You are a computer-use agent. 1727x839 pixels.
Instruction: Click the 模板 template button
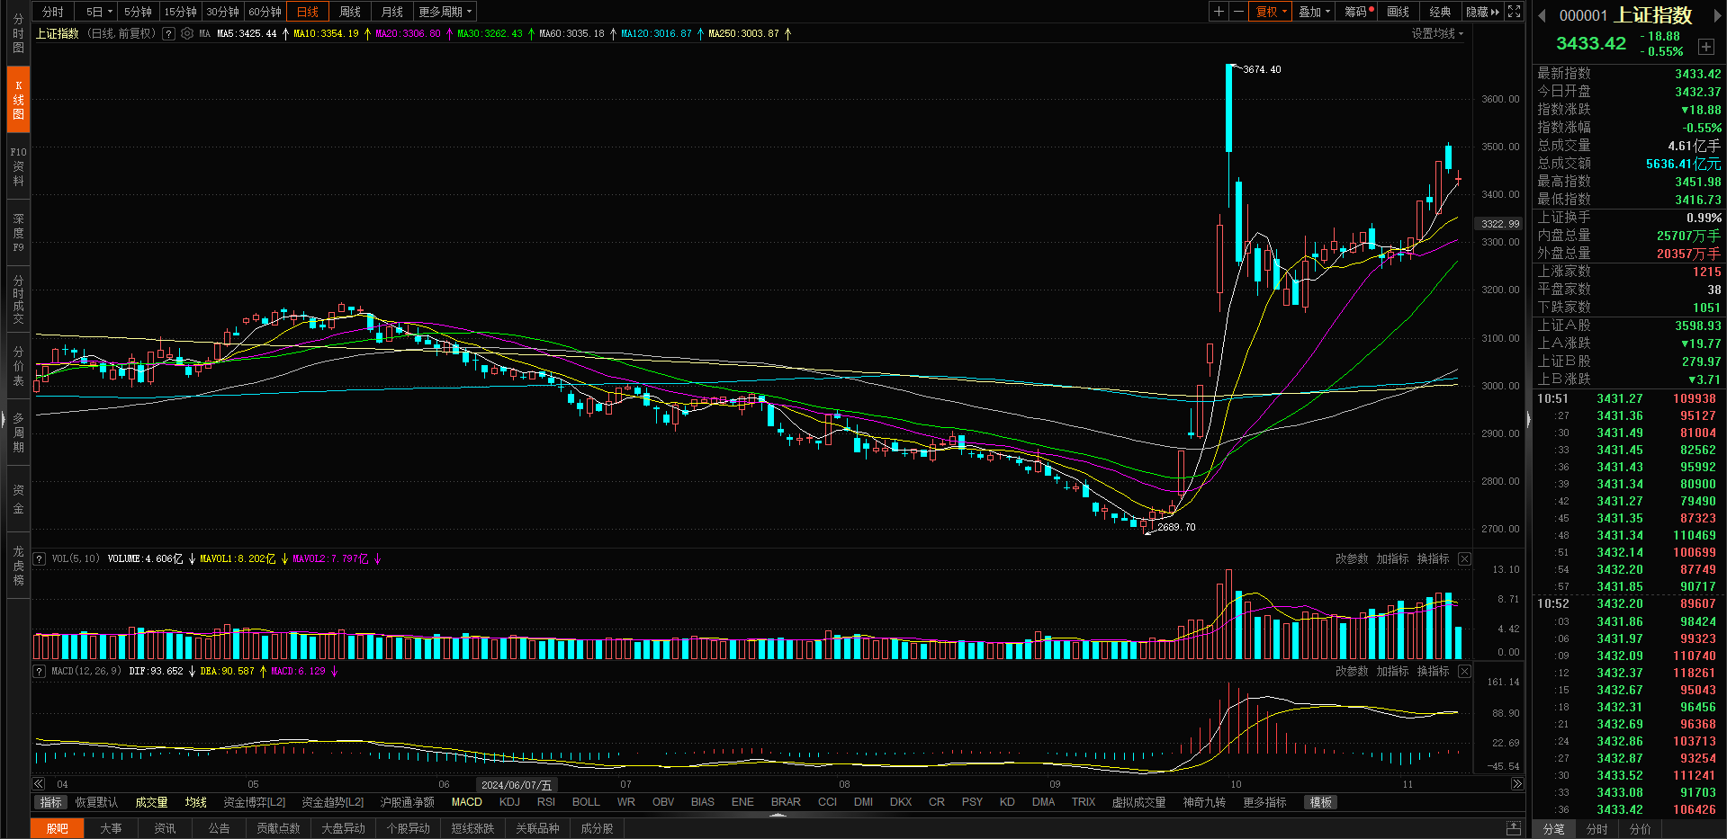coord(1320,802)
